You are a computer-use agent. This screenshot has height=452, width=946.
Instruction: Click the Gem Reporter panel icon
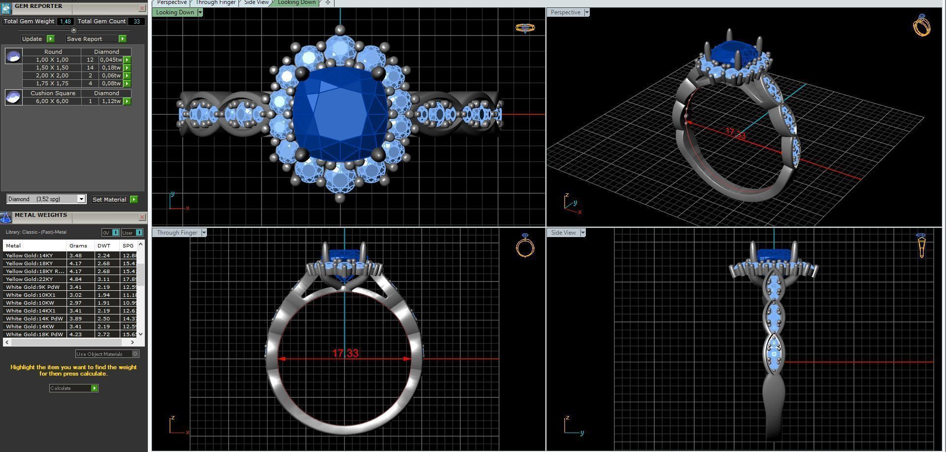coord(6,8)
